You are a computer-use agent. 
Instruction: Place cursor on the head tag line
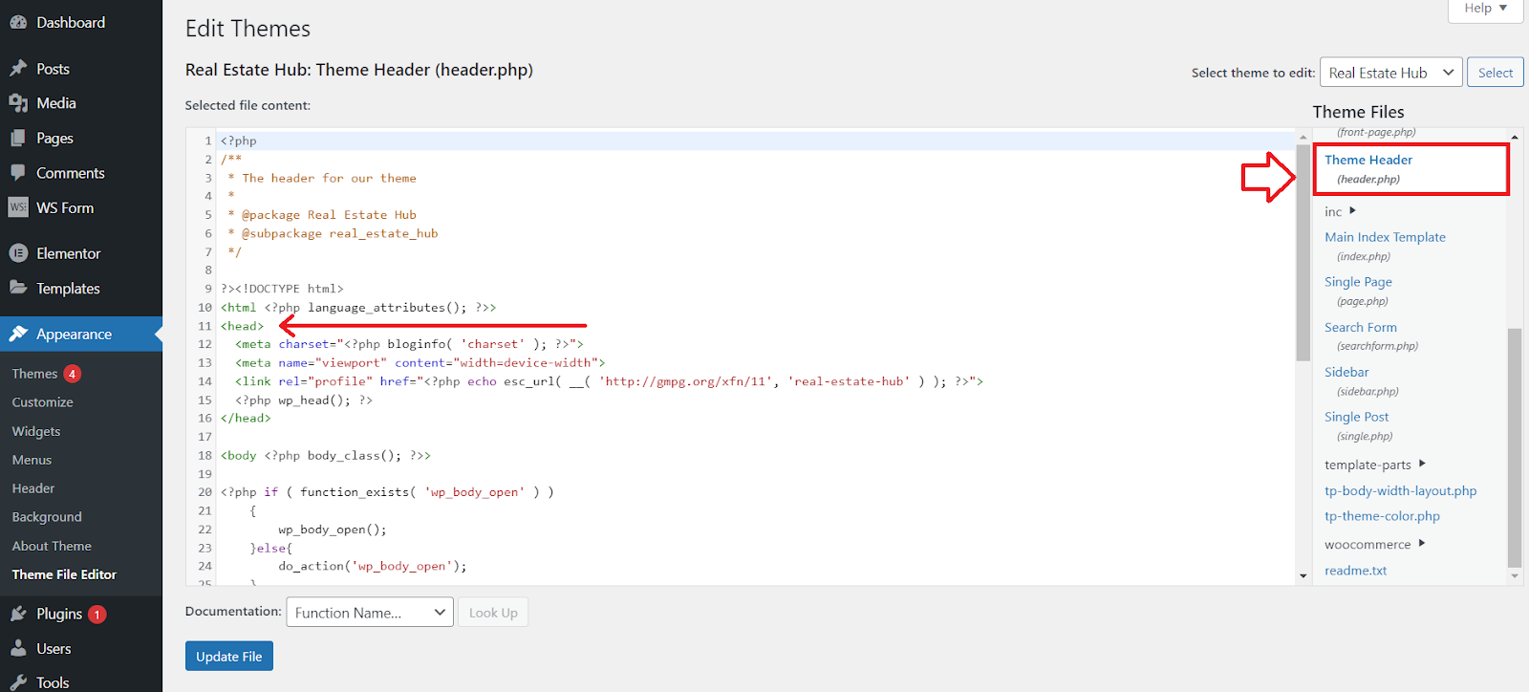tap(243, 326)
